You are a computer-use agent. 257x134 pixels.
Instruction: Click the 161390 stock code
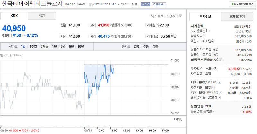tap(69, 4)
